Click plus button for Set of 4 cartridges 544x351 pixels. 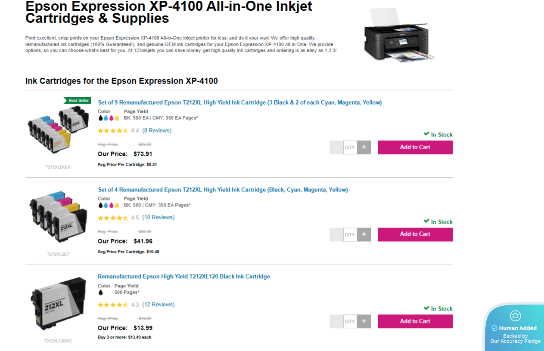tap(364, 234)
